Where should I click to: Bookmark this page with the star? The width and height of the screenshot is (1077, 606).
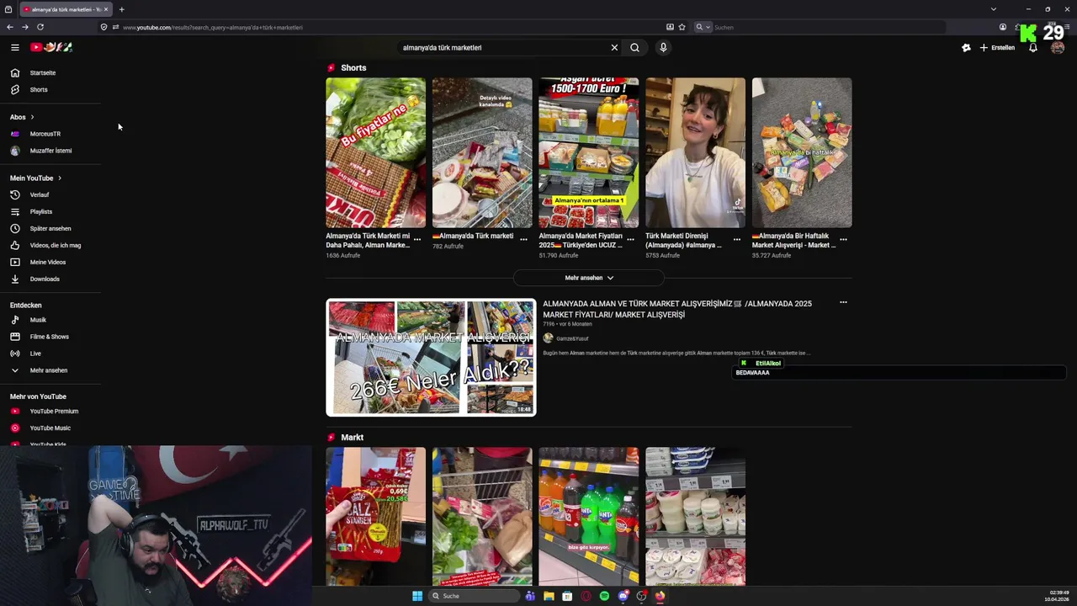682,27
